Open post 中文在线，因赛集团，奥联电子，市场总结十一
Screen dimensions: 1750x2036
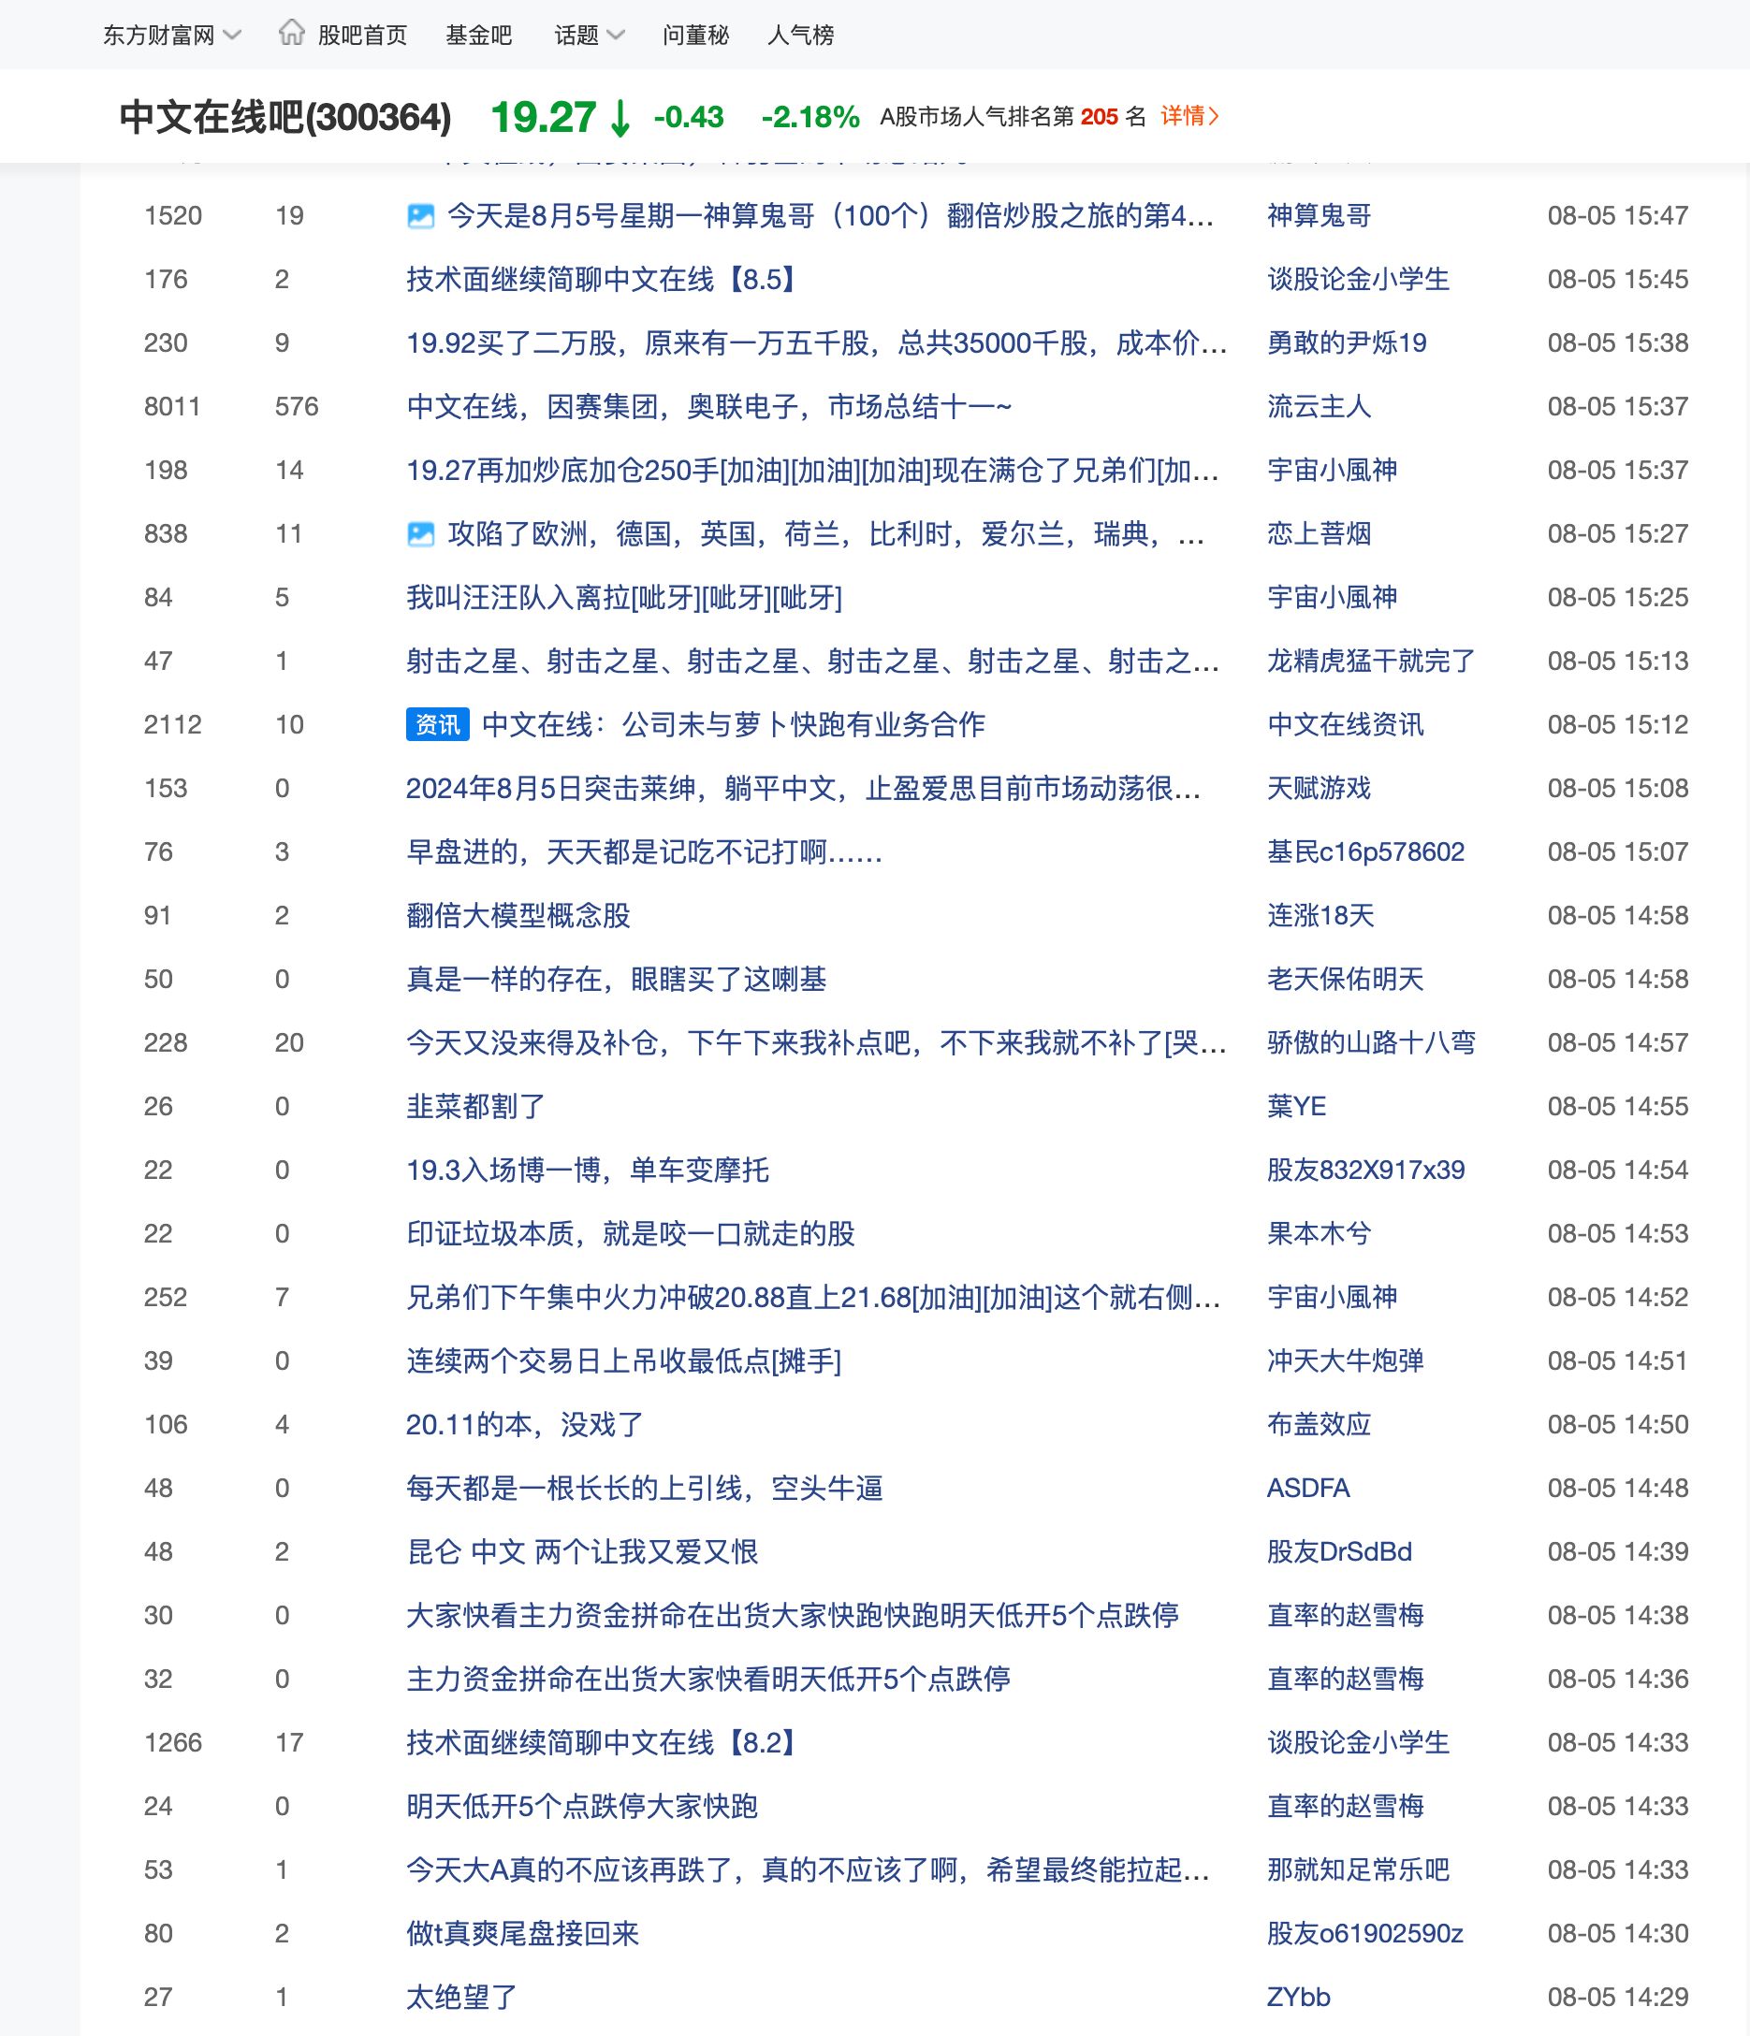pyautogui.click(x=708, y=407)
